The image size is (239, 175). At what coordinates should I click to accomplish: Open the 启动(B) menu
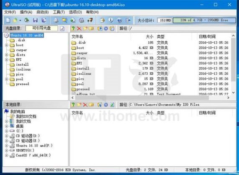(x=43, y=12)
